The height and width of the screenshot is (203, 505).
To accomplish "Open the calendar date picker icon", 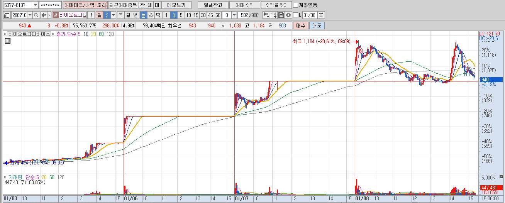I will click(x=321, y=15).
